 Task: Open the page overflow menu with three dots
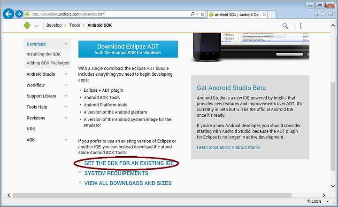[x=300, y=26]
